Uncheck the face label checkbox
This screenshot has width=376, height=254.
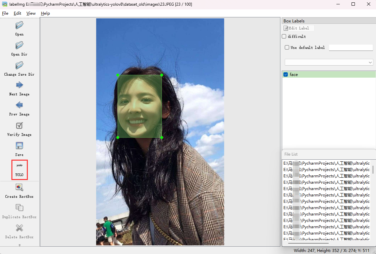pyautogui.click(x=286, y=75)
